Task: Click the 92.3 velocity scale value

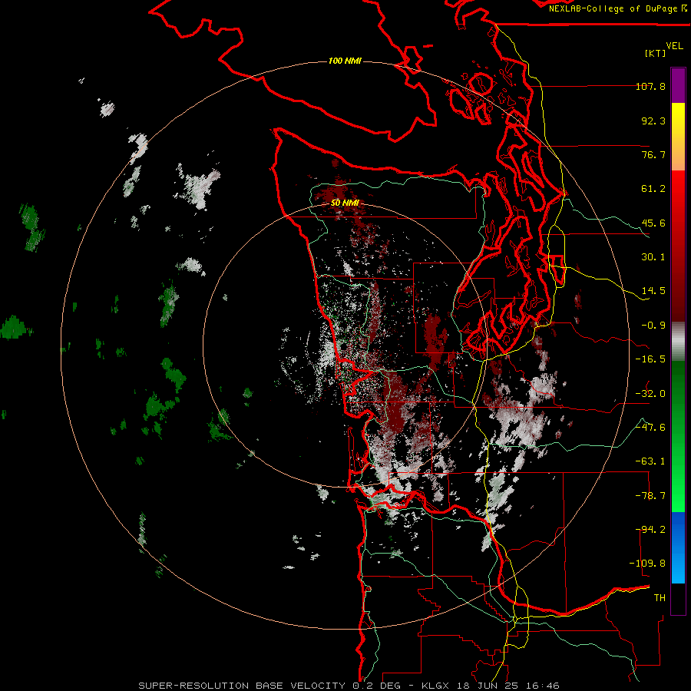Action: coord(653,121)
